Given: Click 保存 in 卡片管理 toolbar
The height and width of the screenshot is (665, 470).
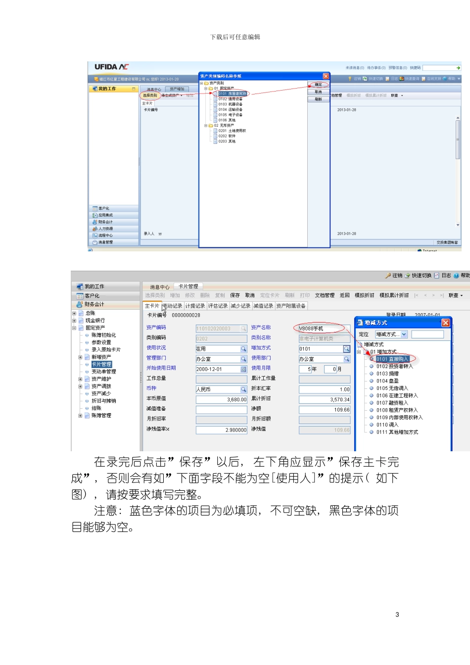Looking at the screenshot, I should tap(235, 295).
